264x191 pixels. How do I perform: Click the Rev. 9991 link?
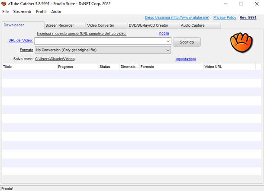tap(248, 17)
